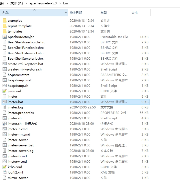Click 14 KB size of ApacheJMeter.jar
Screen dimensions: 180x181
click(x=144, y=37)
